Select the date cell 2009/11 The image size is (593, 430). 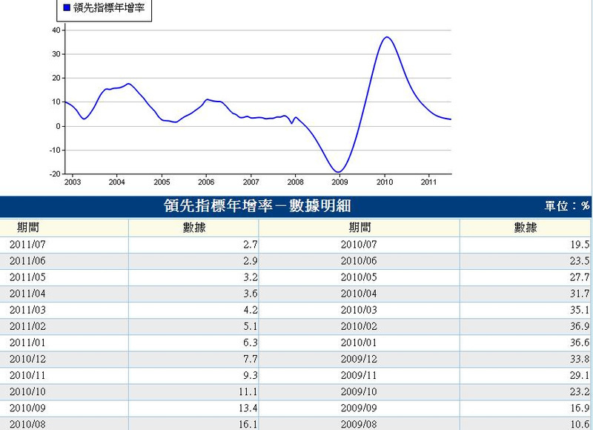click(x=359, y=375)
